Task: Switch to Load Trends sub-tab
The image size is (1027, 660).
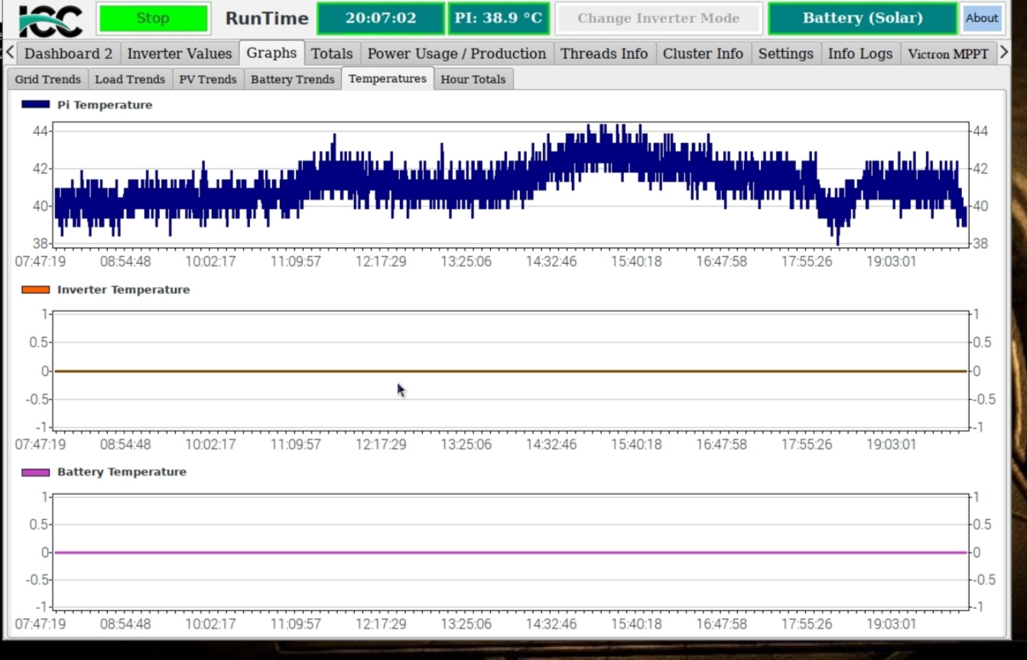Action: coord(130,79)
